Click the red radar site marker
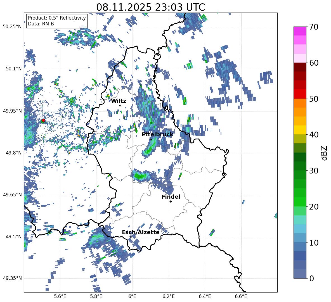 (x=43, y=120)
